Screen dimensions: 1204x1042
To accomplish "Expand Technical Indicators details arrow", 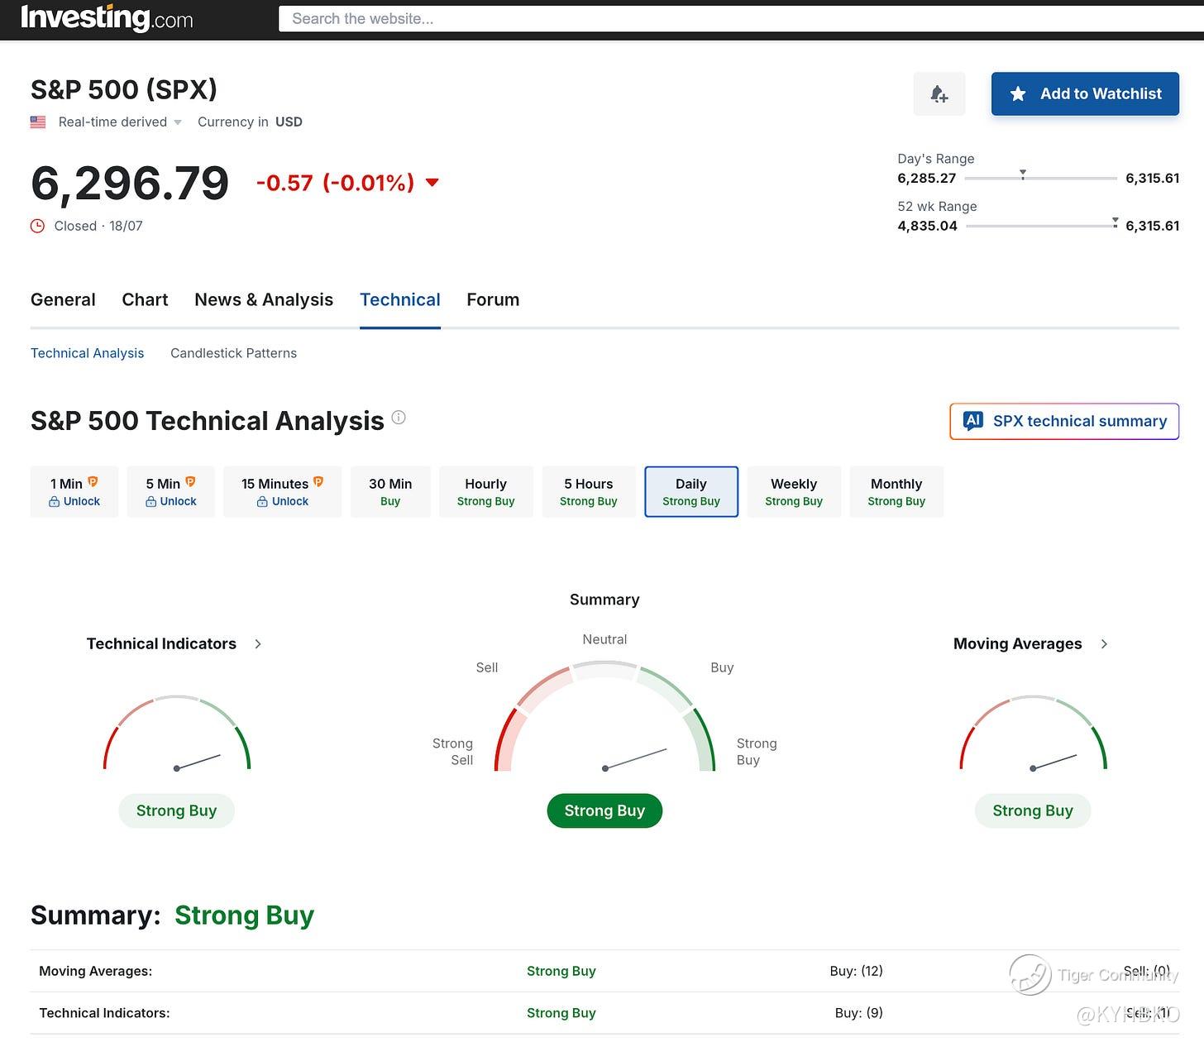I will pos(258,643).
